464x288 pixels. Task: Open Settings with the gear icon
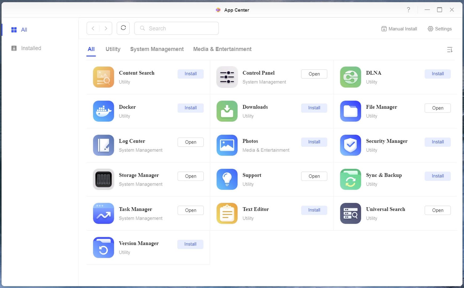click(440, 29)
